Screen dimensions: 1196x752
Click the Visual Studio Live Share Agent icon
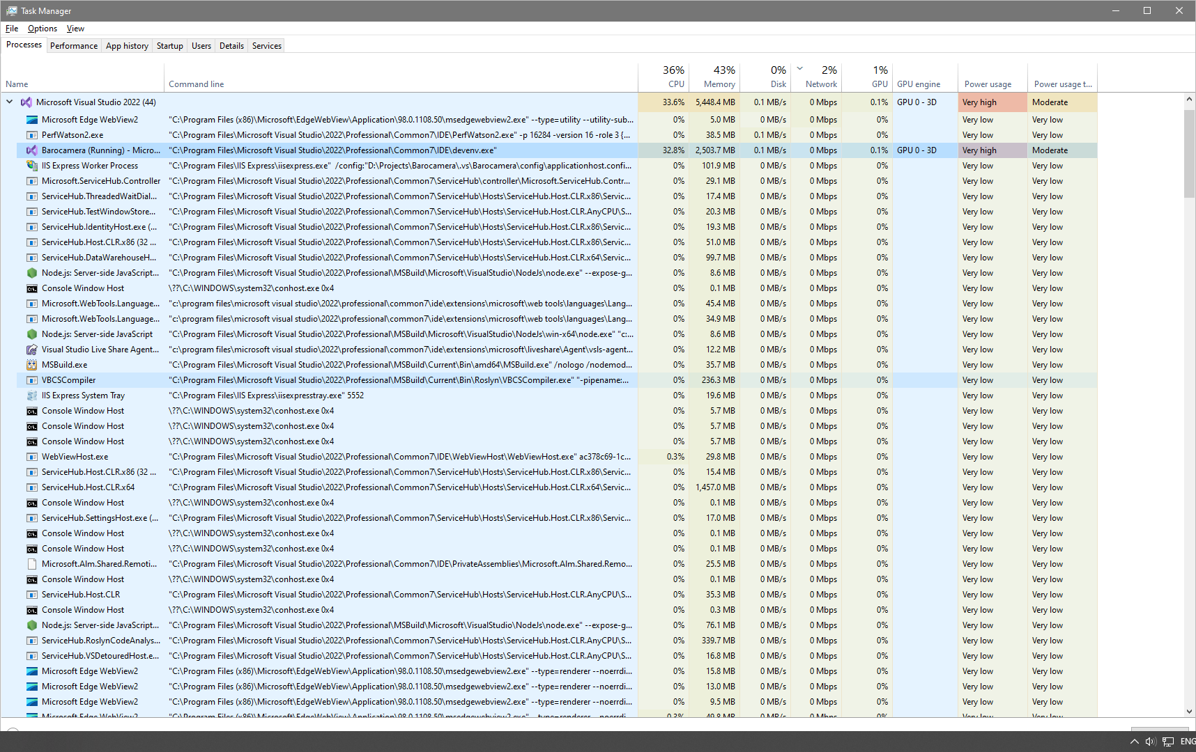click(x=32, y=349)
